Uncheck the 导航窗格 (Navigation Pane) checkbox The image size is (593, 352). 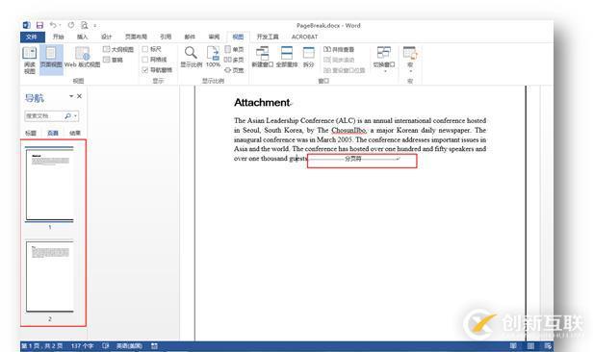(x=144, y=70)
